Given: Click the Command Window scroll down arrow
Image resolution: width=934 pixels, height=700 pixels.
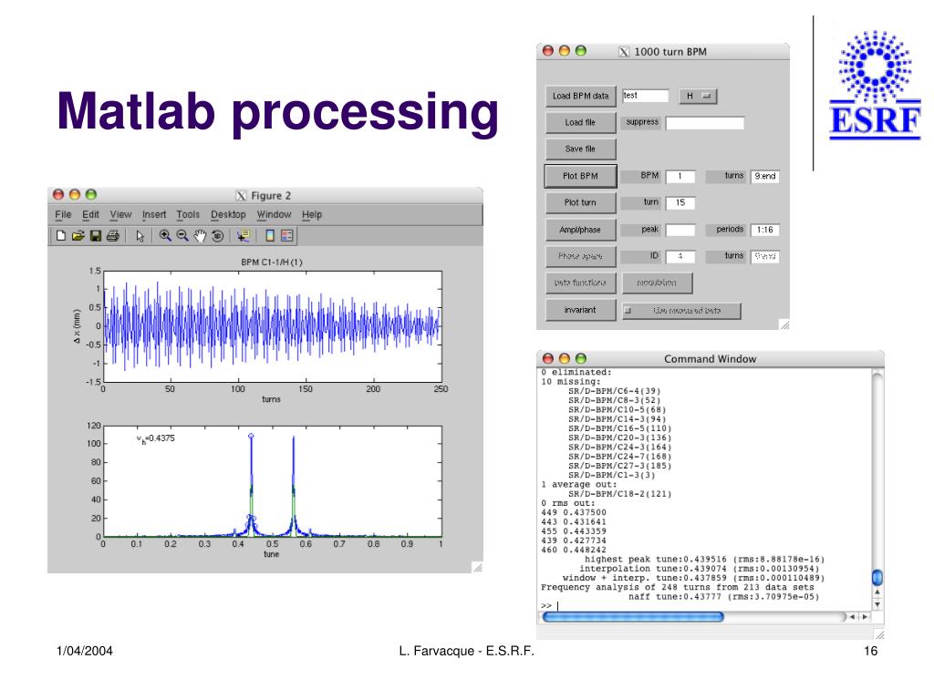Looking at the screenshot, I should pyautogui.click(x=877, y=604).
